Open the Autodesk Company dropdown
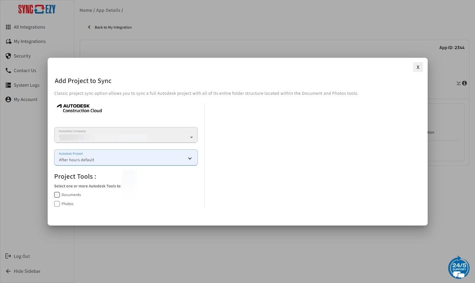The height and width of the screenshot is (283, 475). 126,135
